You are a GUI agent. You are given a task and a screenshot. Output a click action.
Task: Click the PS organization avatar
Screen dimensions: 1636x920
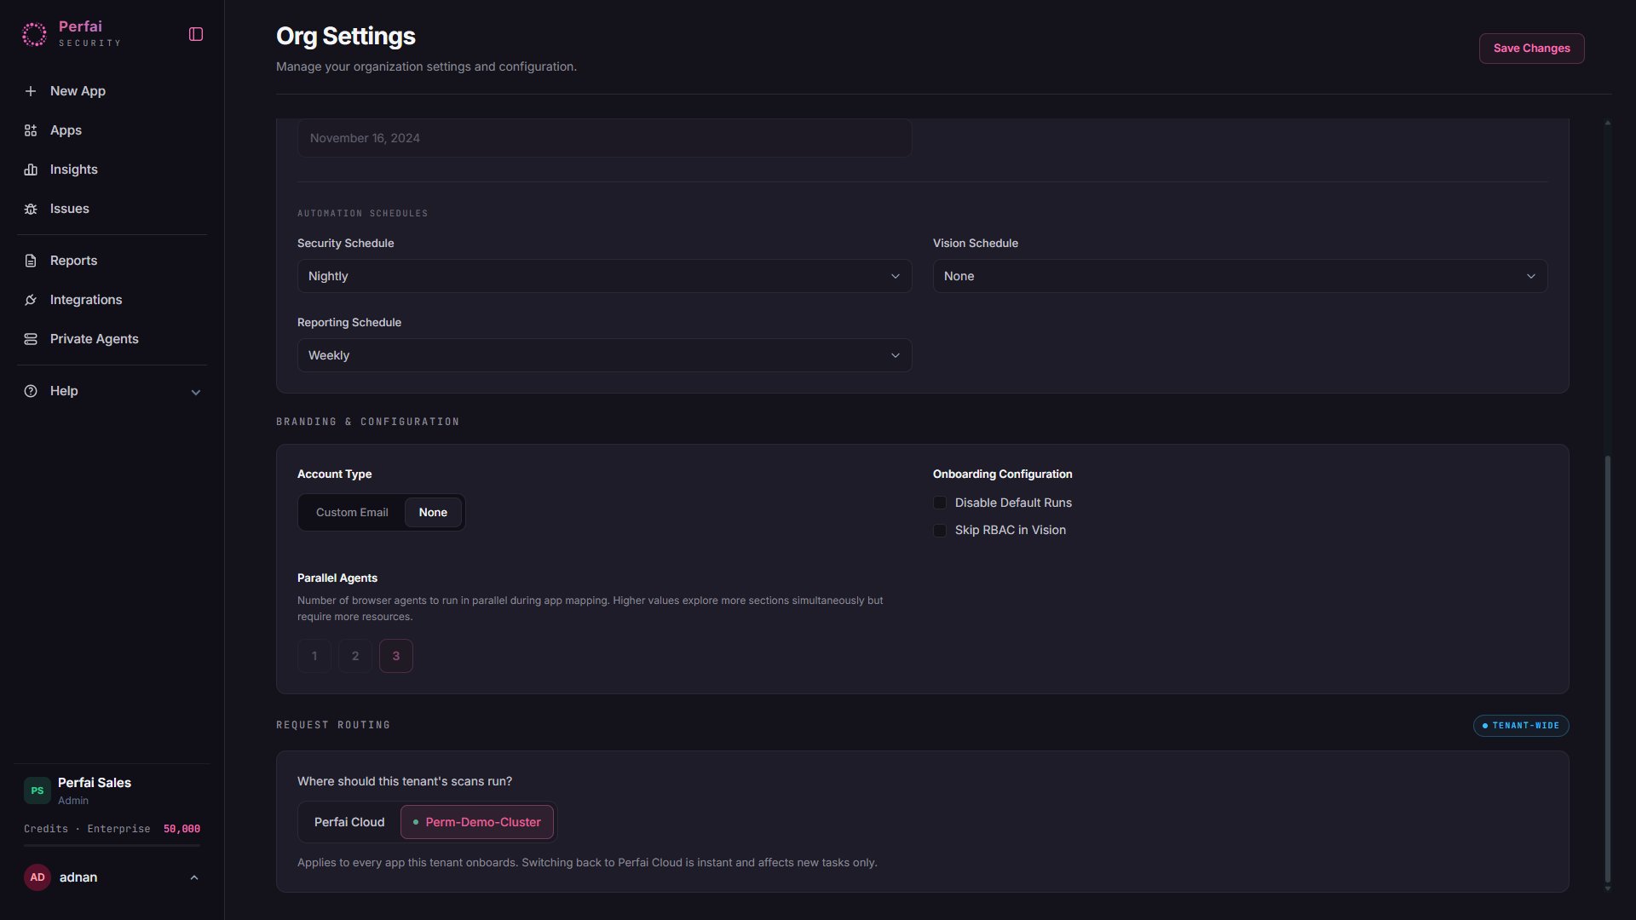pyautogui.click(x=37, y=791)
